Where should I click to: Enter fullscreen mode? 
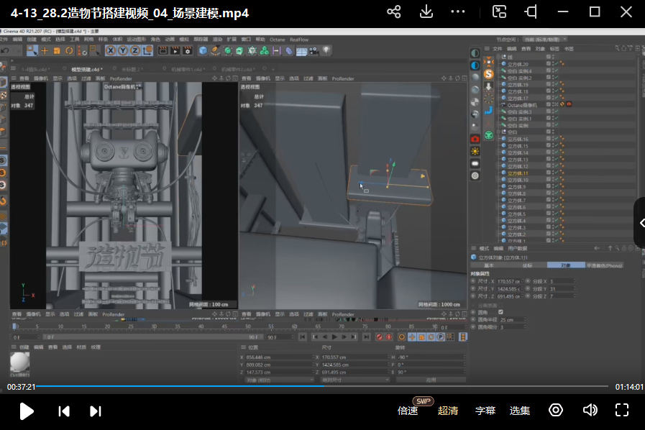point(622,410)
